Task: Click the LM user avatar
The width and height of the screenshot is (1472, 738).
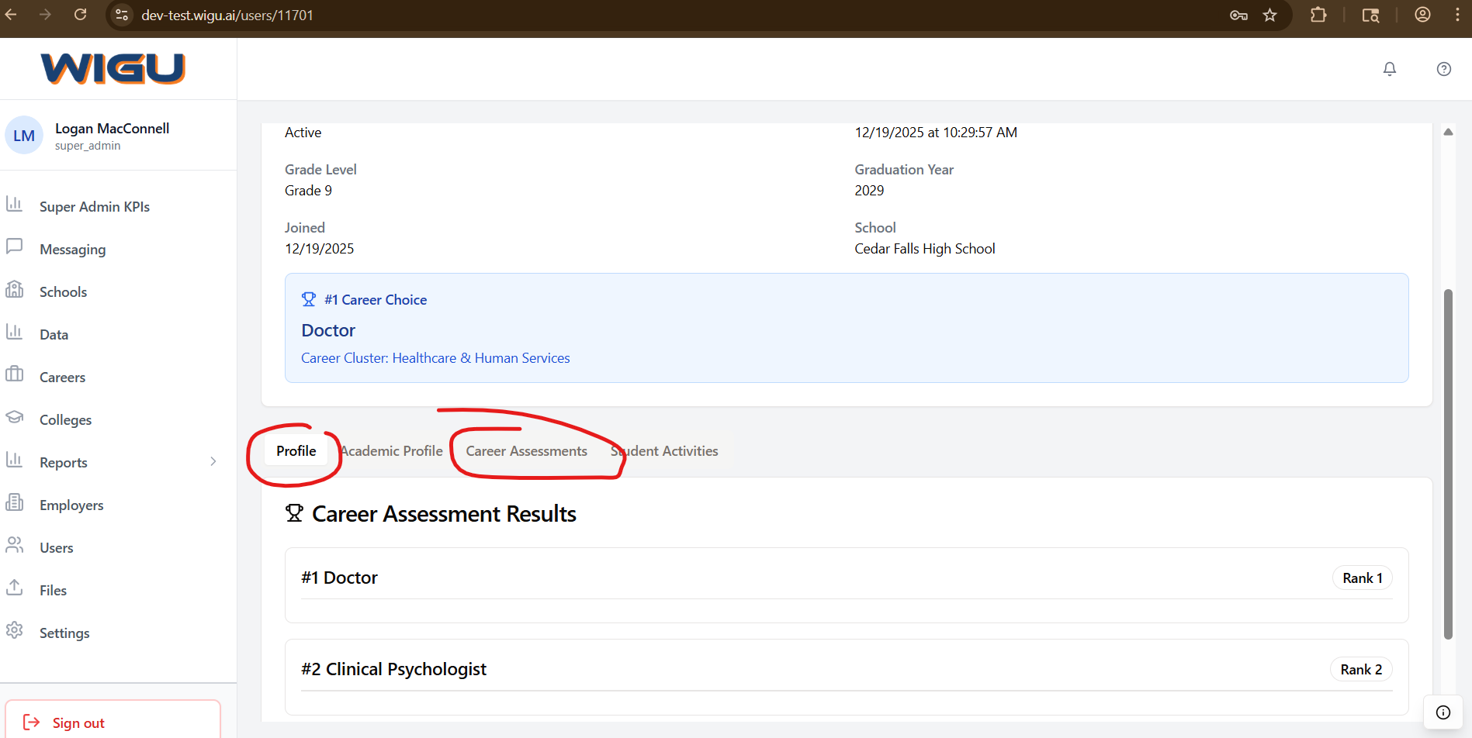Action: click(x=24, y=136)
